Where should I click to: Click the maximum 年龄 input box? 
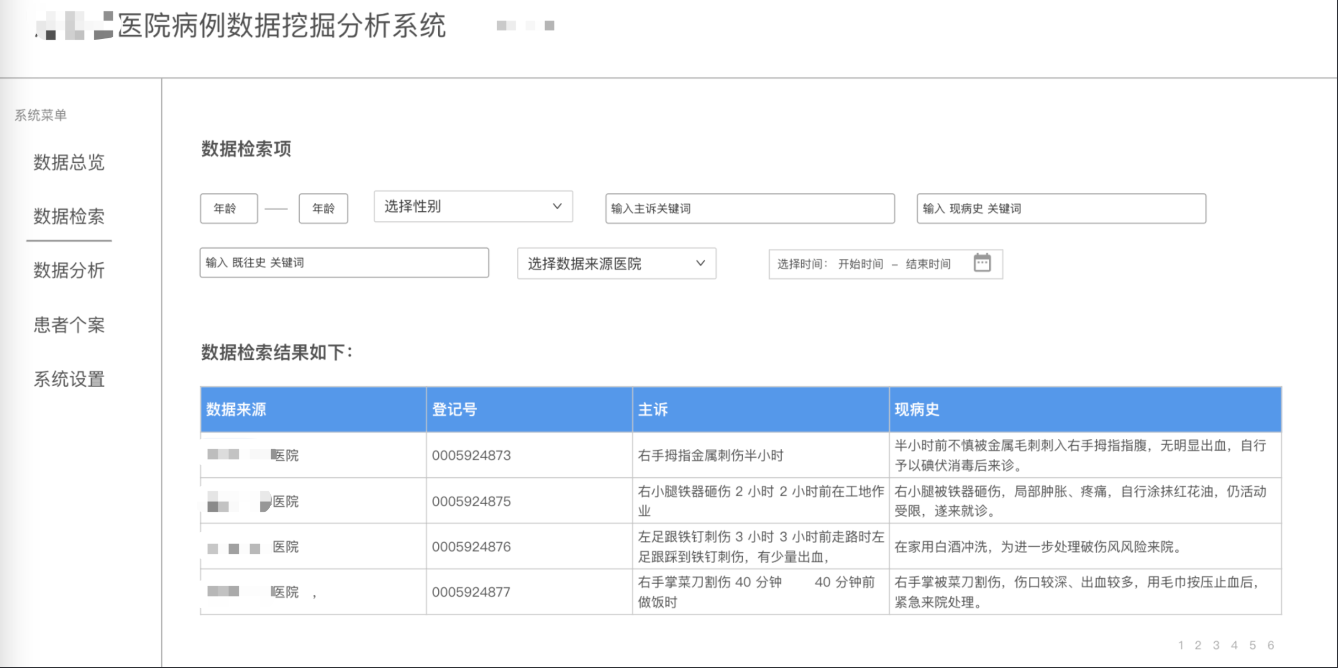pyautogui.click(x=323, y=209)
